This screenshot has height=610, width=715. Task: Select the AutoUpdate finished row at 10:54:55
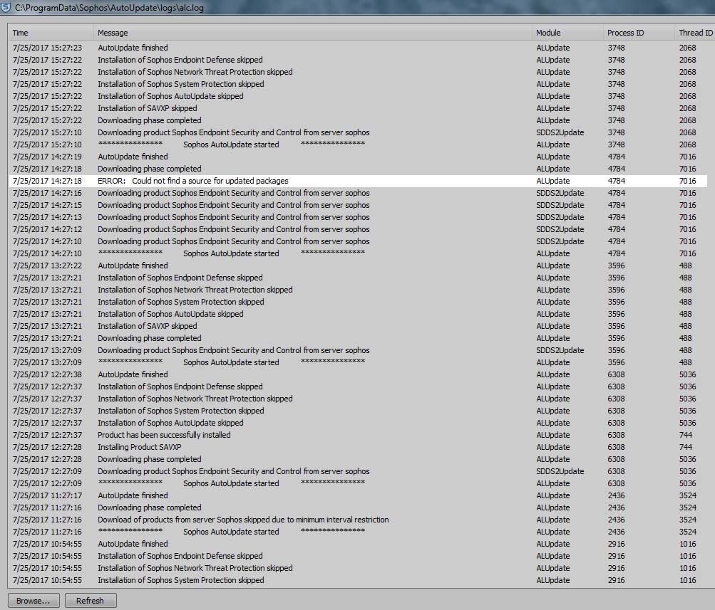(358, 544)
